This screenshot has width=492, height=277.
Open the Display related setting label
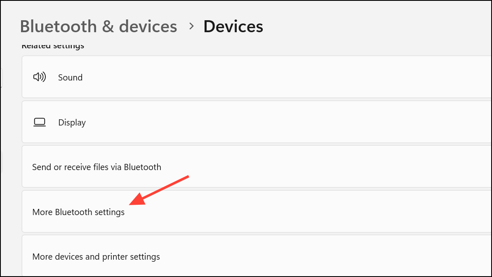pos(72,123)
